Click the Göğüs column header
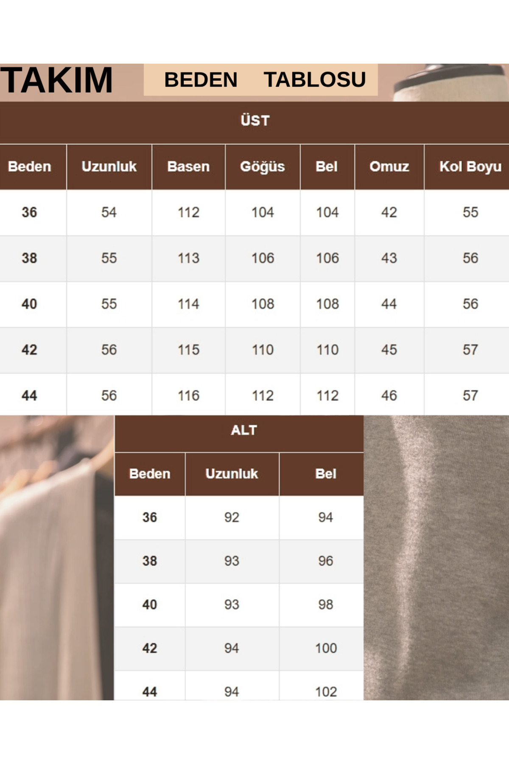This screenshot has height=764, width=509. click(263, 167)
